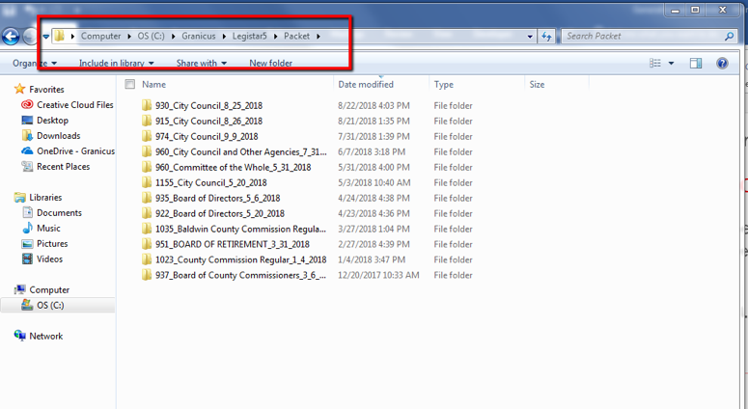Click the New folder button
This screenshot has width=748, height=409.
coord(270,63)
